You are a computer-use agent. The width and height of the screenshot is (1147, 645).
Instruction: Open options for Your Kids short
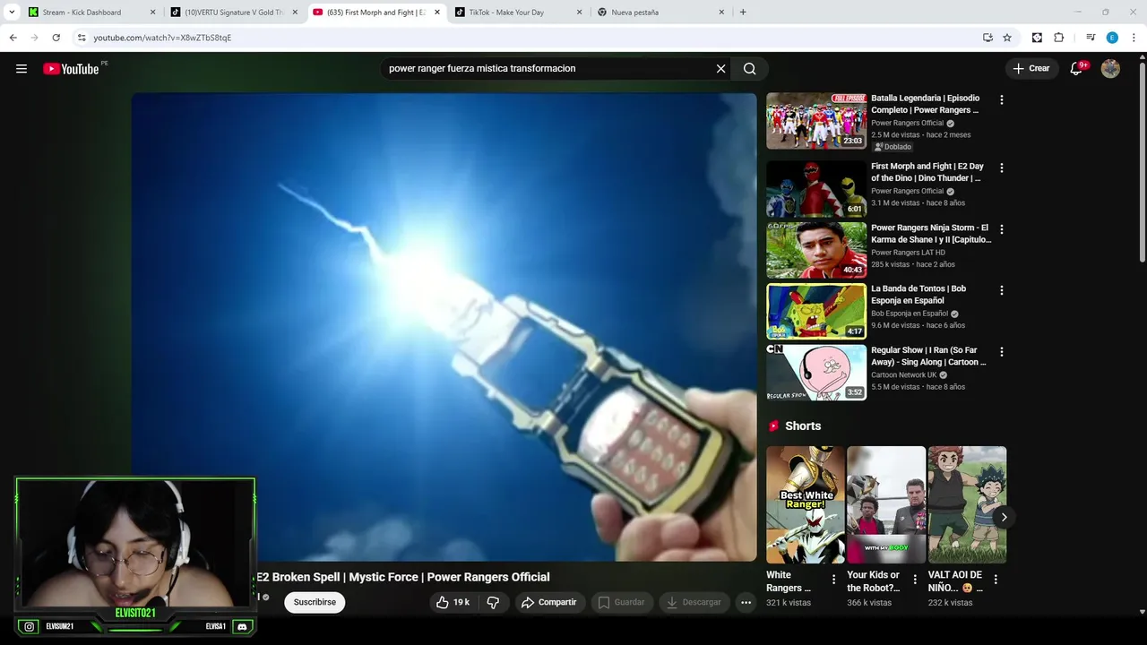914,580
